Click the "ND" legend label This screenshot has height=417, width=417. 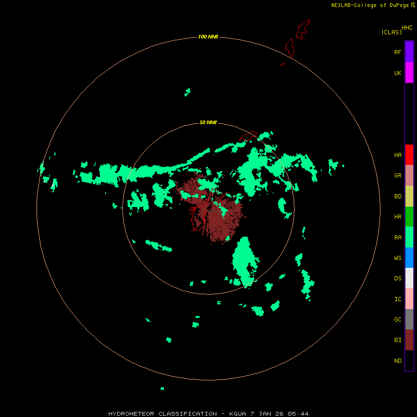398,360
